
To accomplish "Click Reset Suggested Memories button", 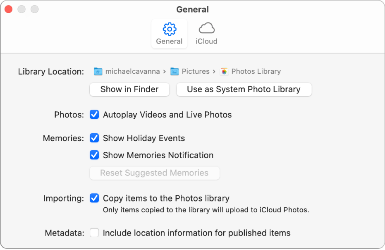I will (154, 173).
